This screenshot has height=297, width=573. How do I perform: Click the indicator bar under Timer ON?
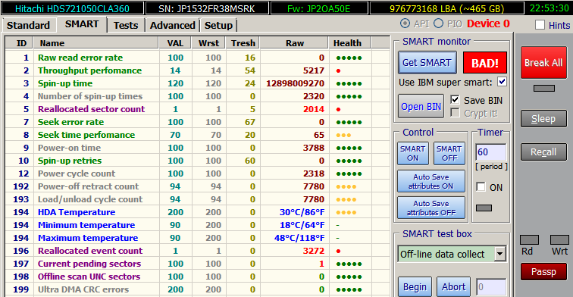(484, 208)
